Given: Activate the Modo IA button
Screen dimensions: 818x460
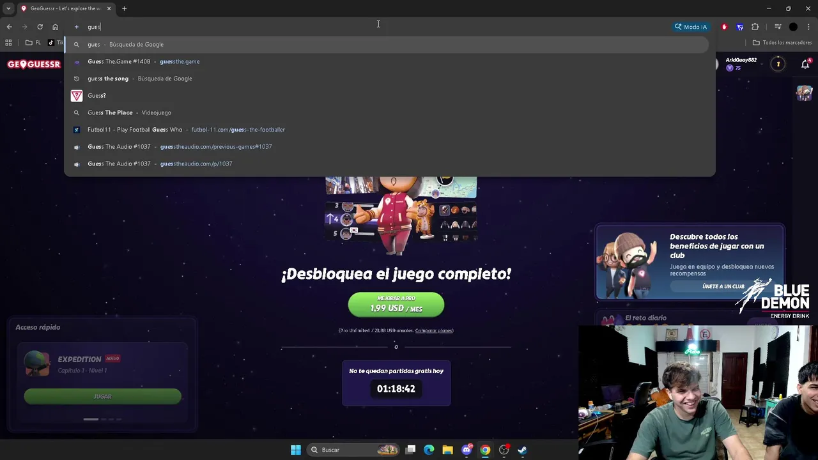Looking at the screenshot, I should pyautogui.click(x=690, y=27).
